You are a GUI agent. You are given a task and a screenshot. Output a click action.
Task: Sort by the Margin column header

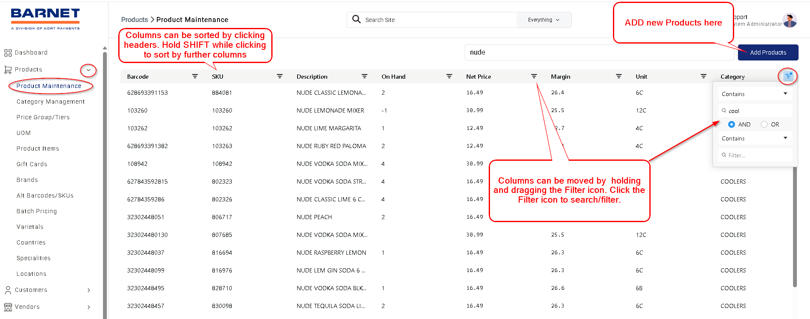(x=560, y=77)
